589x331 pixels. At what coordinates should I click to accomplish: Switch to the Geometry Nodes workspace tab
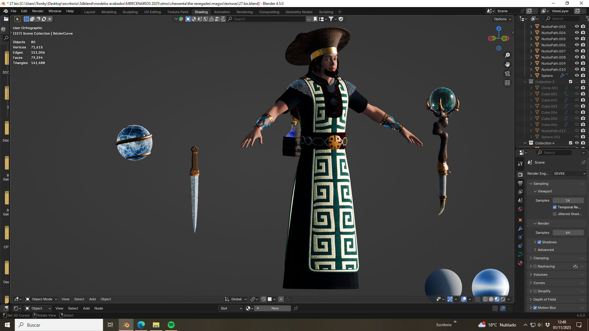click(299, 12)
